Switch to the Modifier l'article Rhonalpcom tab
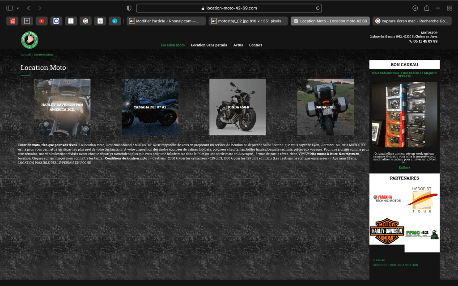 [x=166, y=21]
